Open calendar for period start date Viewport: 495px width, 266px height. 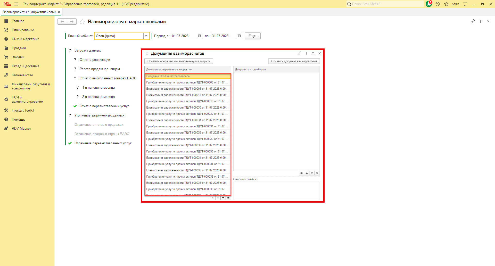[200, 36]
